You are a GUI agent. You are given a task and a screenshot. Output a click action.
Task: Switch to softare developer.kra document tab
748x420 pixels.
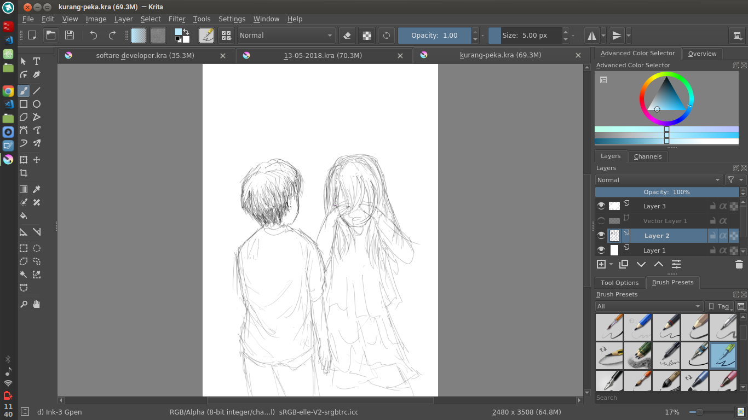click(145, 55)
